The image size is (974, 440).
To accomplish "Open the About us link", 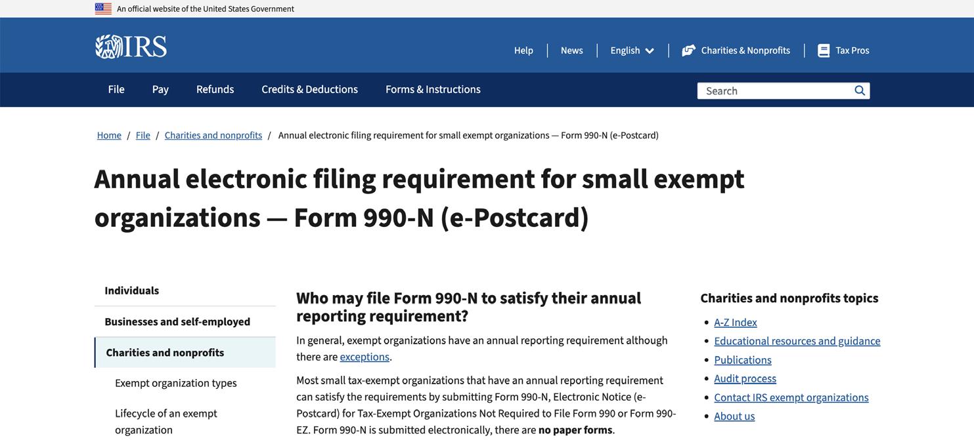I will [x=734, y=416].
